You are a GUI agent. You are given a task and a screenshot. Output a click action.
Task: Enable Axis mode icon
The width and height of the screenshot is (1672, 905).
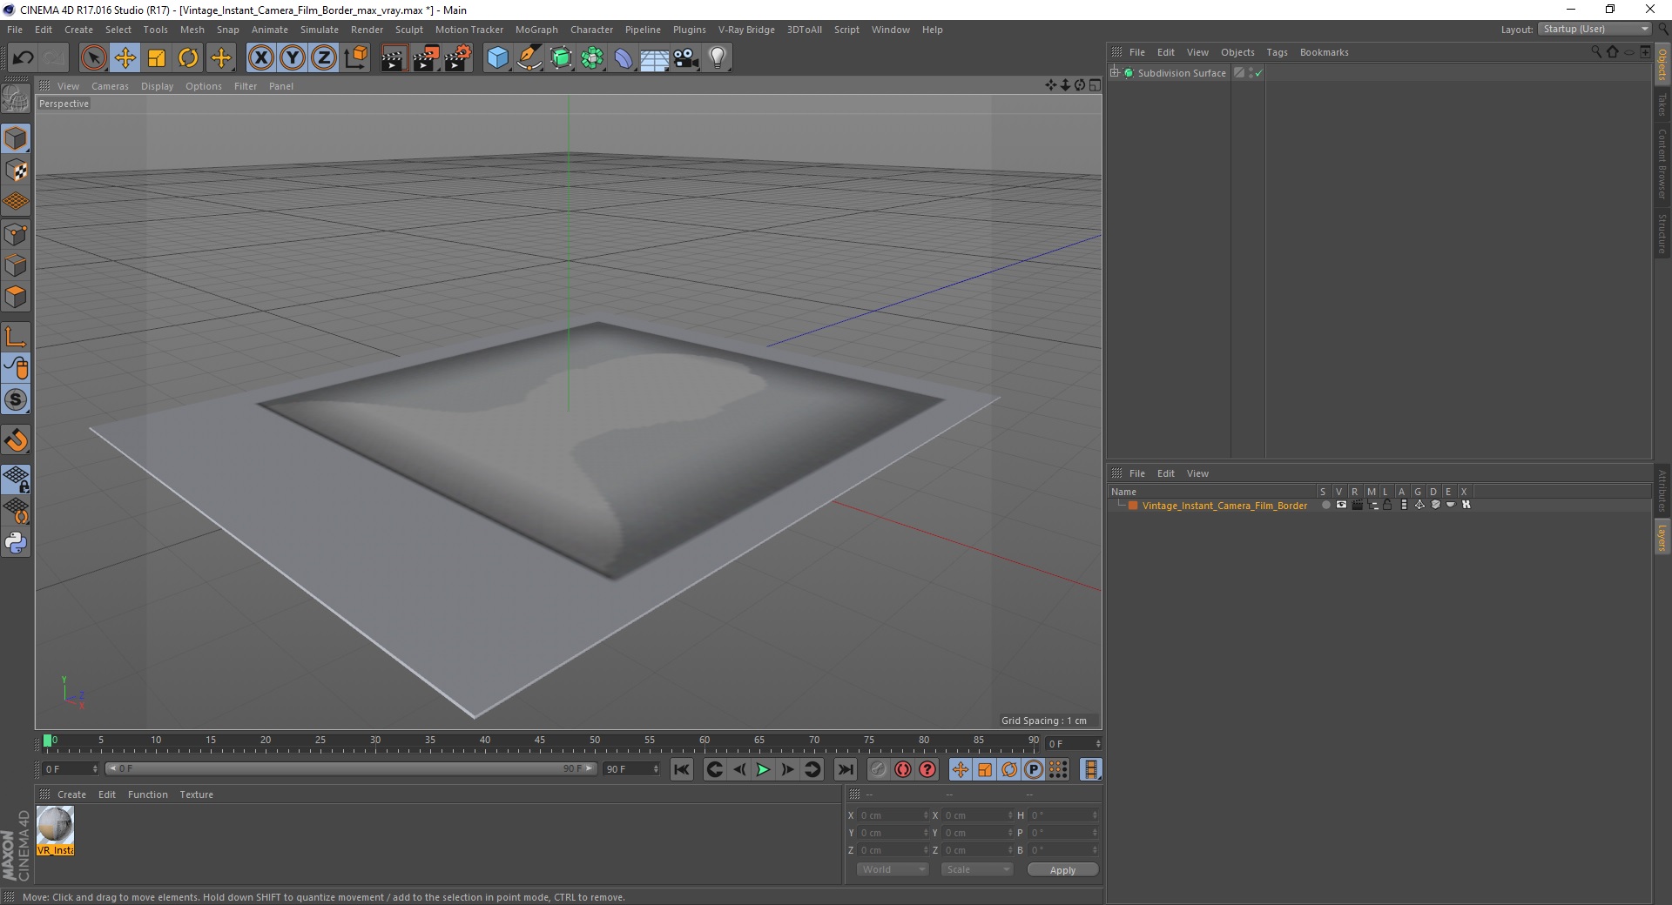tap(16, 337)
